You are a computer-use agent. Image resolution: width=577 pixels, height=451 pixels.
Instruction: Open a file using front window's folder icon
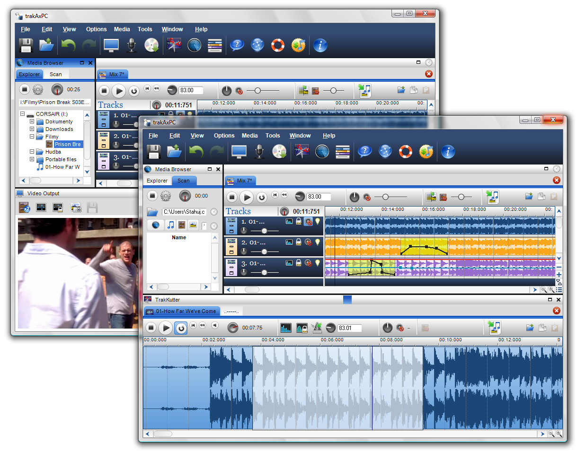pos(175,152)
